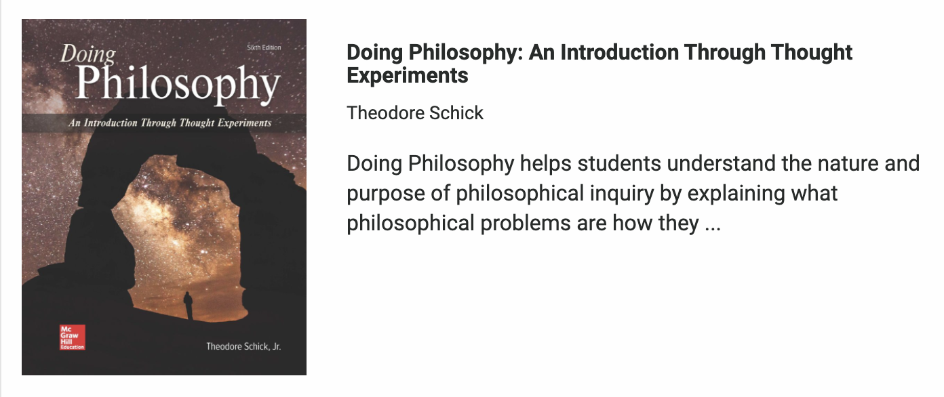Click the McGraw Hill Education logo on cover
Image resolution: width=944 pixels, height=397 pixels.
tap(73, 337)
